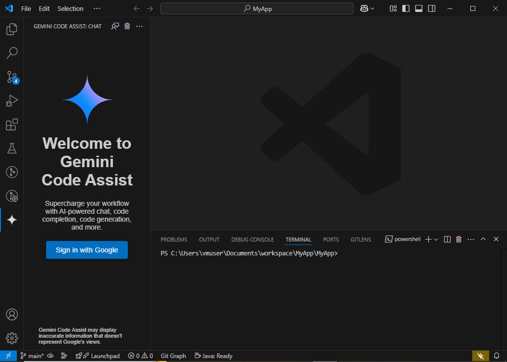Click the Gemini status bar icon

coord(481,356)
